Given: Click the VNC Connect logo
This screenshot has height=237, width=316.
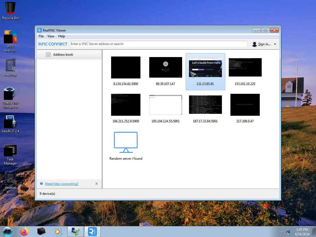Looking at the screenshot, I should click(x=53, y=44).
